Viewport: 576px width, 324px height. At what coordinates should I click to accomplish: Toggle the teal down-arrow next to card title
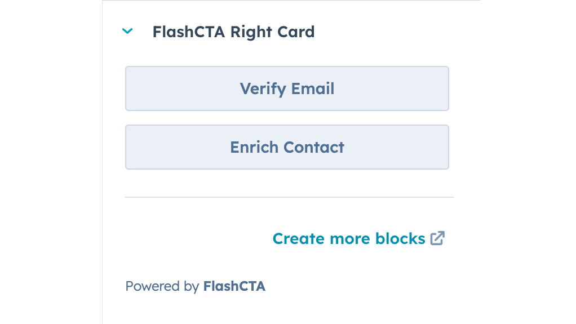tap(128, 32)
